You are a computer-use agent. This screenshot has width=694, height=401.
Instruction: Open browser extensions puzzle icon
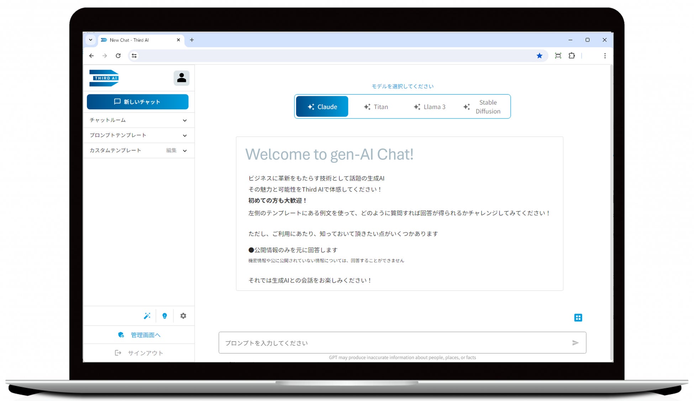pyautogui.click(x=572, y=56)
